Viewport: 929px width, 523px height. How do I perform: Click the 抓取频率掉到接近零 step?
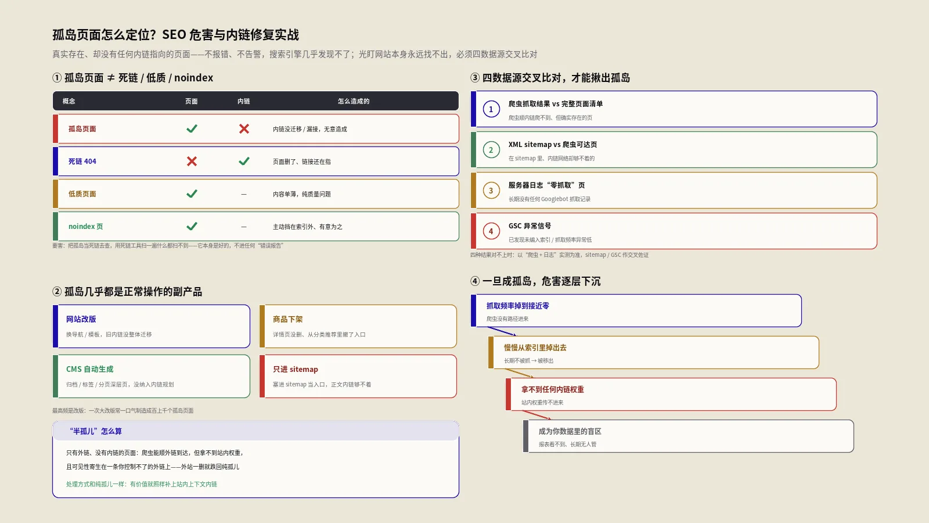coord(636,311)
